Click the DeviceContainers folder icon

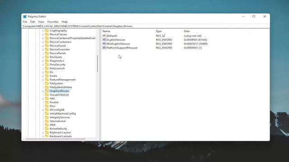point(47,42)
